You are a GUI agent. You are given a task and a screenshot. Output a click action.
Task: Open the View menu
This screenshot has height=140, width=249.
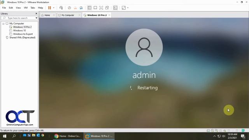18,8
